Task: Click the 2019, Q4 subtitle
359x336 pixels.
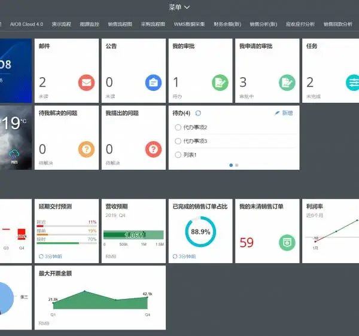Action: 115,215
